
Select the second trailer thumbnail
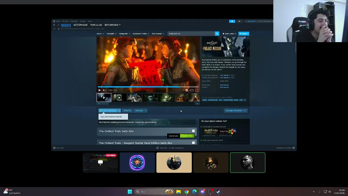click(x=119, y=97)
